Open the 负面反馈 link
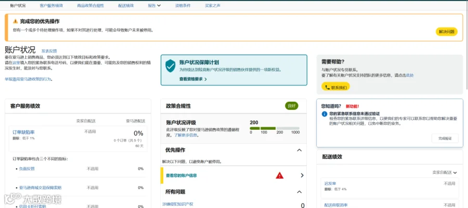Viewport: 468px width, 208px height. click(27, 169)
